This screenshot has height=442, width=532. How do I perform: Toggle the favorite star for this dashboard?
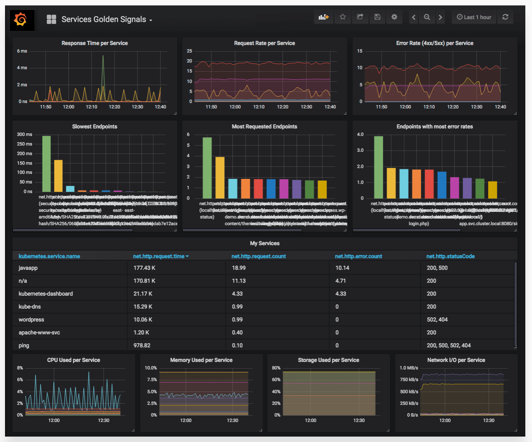343,17
